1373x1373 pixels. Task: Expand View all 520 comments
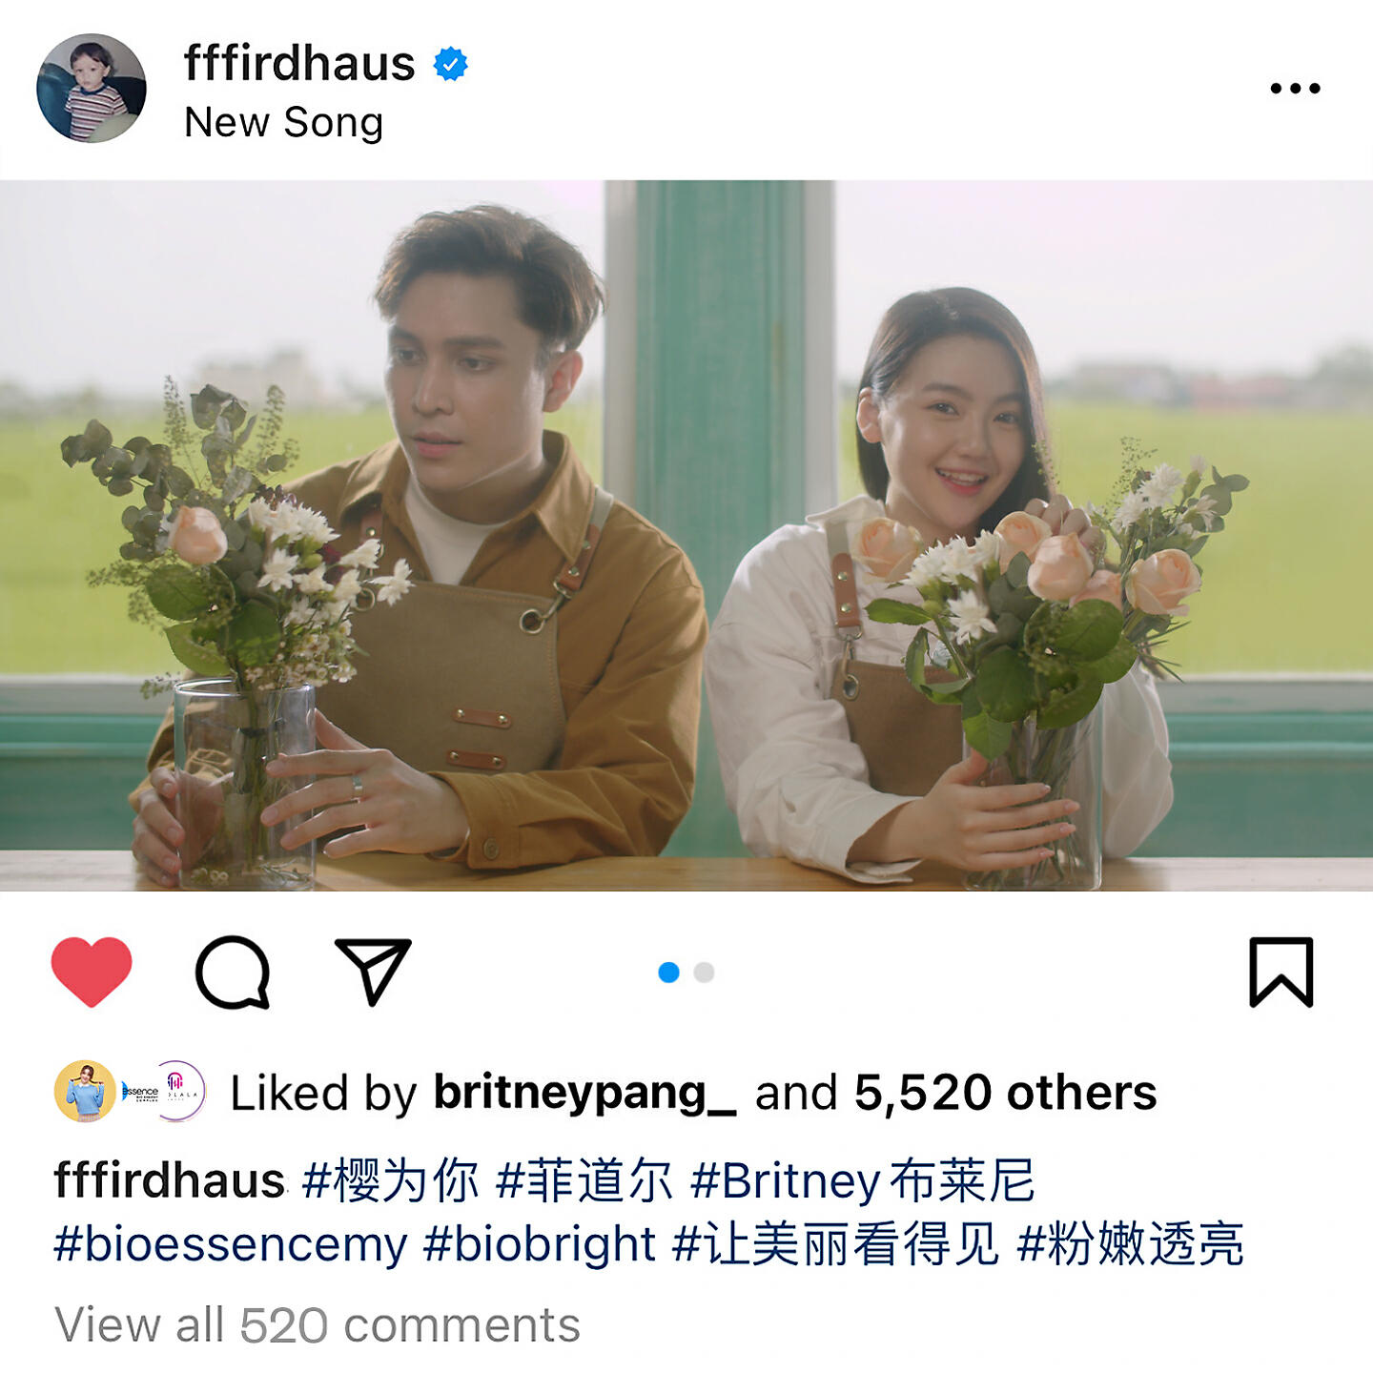tap(318, 1325)
